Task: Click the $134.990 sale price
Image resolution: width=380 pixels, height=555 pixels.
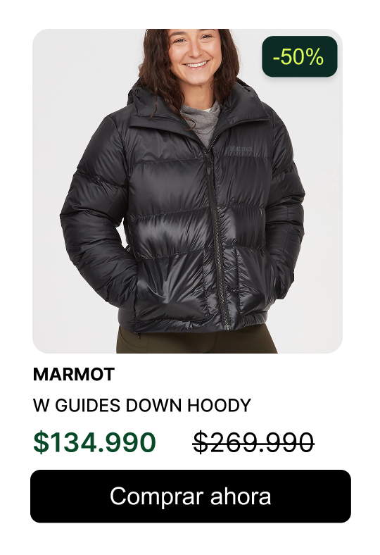Action: point(94,442)
